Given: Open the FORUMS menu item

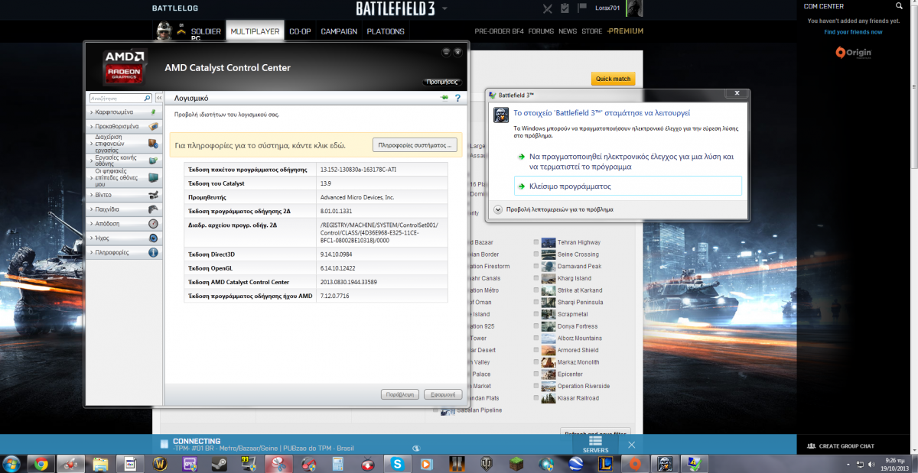Looking at the screenshot, I should tap(541, 31).
